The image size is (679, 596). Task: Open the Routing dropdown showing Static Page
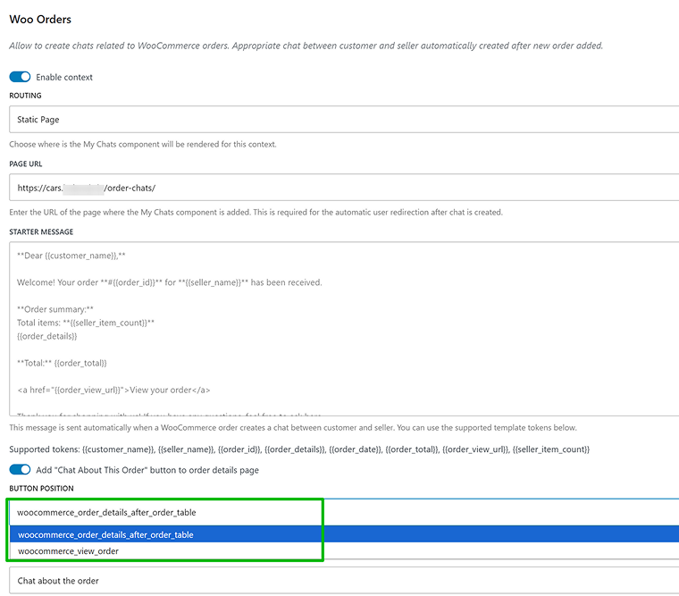click(344, 119)
